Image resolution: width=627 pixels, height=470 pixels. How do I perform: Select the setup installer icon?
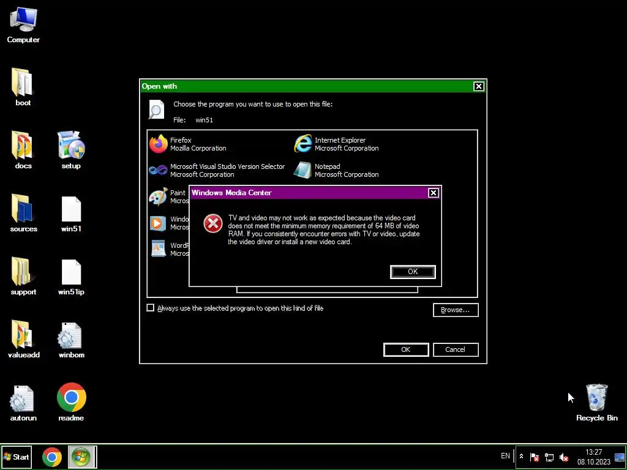[71, 151]
